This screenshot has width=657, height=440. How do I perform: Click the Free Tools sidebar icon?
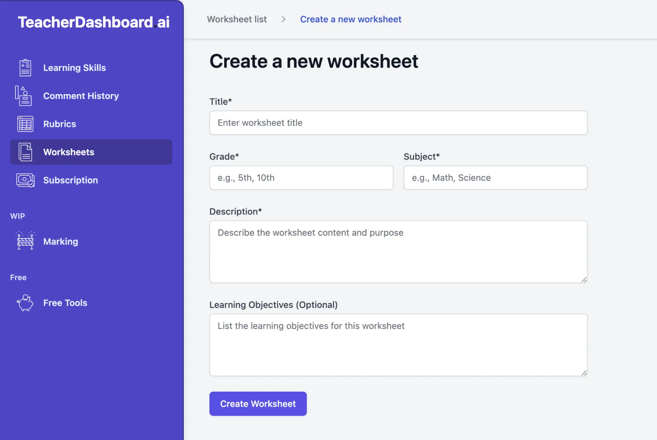tap(25, 303)
